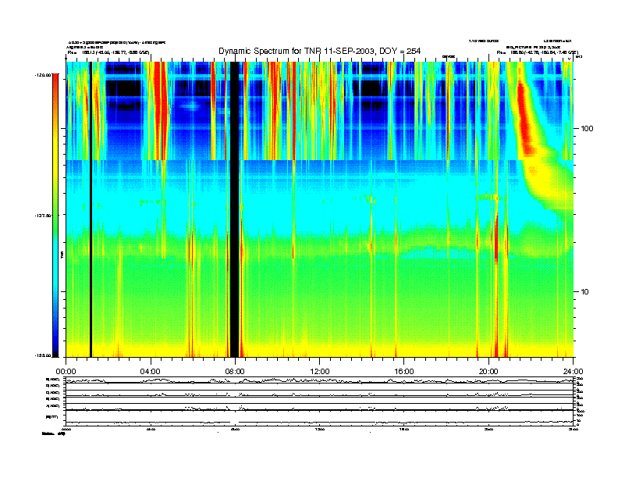The height and width of the screenshot is (478, 618).
Task: Click the 04:00 time axis label
Action: click(151, 372)
